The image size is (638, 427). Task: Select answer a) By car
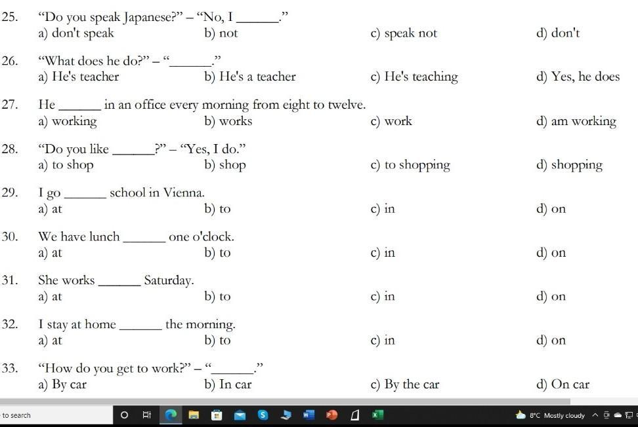click(x=62, y=384)
